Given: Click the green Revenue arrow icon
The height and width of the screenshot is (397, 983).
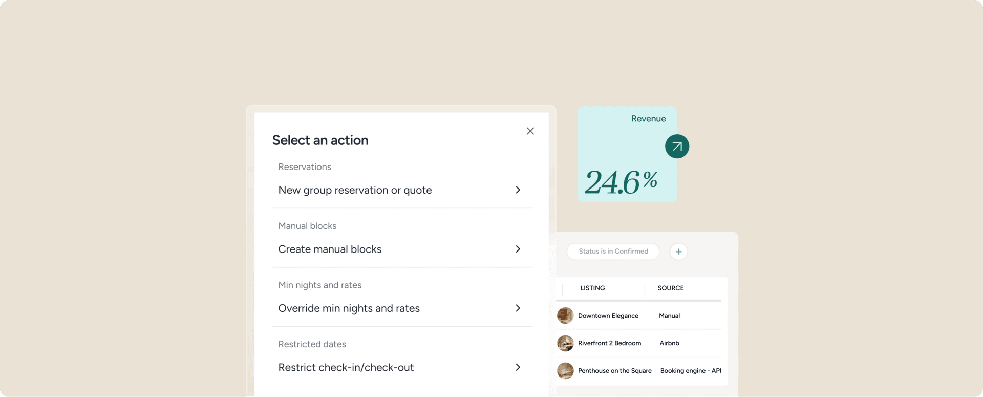Looking at the screenshot, I should [x=677, y=147].
